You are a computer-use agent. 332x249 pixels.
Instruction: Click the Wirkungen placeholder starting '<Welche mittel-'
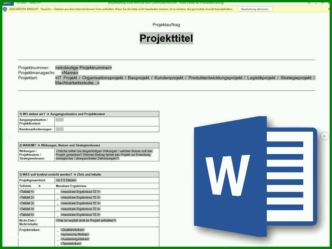tap(104, 155)
